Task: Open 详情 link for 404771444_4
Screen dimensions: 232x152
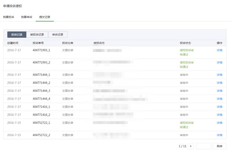Action: tap(220, 99)
